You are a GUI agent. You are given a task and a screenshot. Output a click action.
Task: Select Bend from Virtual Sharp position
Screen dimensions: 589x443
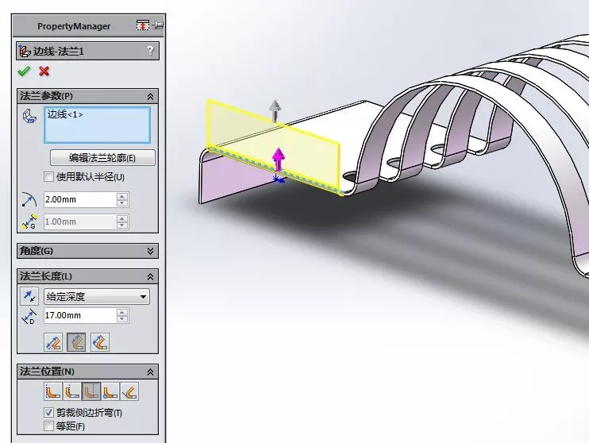[110, 391]
